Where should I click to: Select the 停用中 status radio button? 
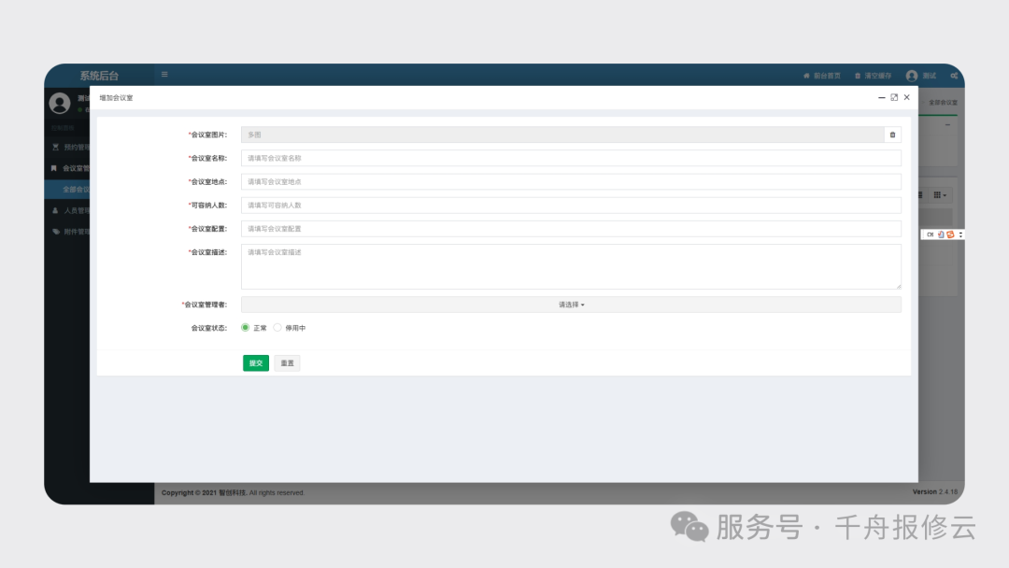(x=277, y=327)
